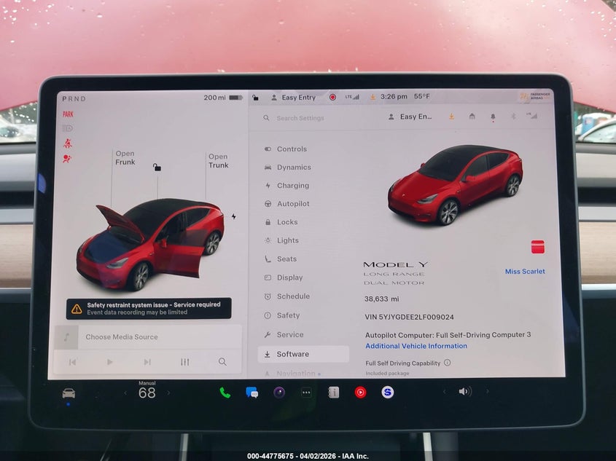Toggle the lock icon in status bar

[255, 98]
